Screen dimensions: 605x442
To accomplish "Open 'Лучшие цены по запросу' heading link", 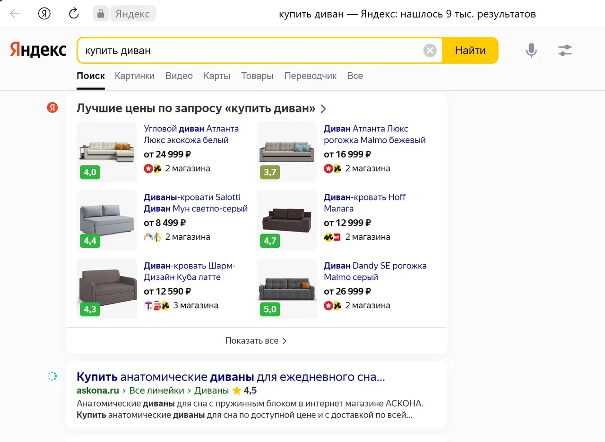I will (196, 108).
